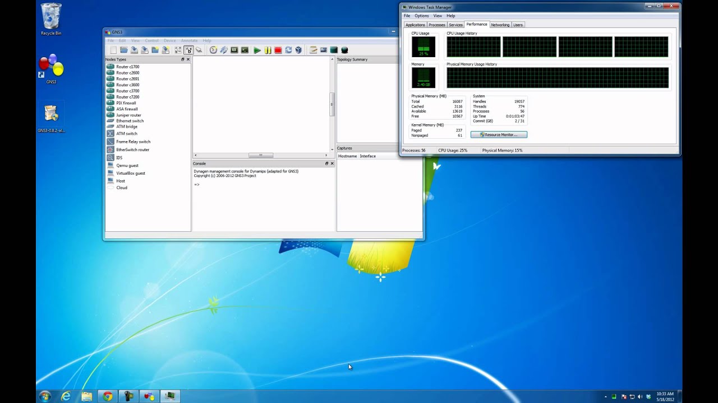
Task: Switch to Networking tab in Task Manager
Action: [500, 25]
